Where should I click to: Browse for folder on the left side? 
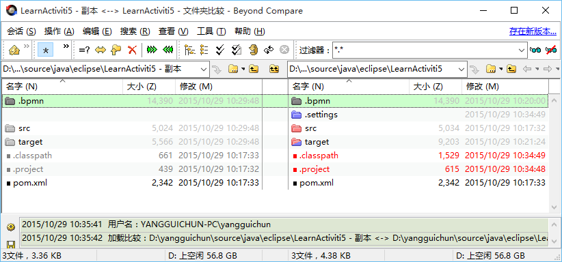233,69
